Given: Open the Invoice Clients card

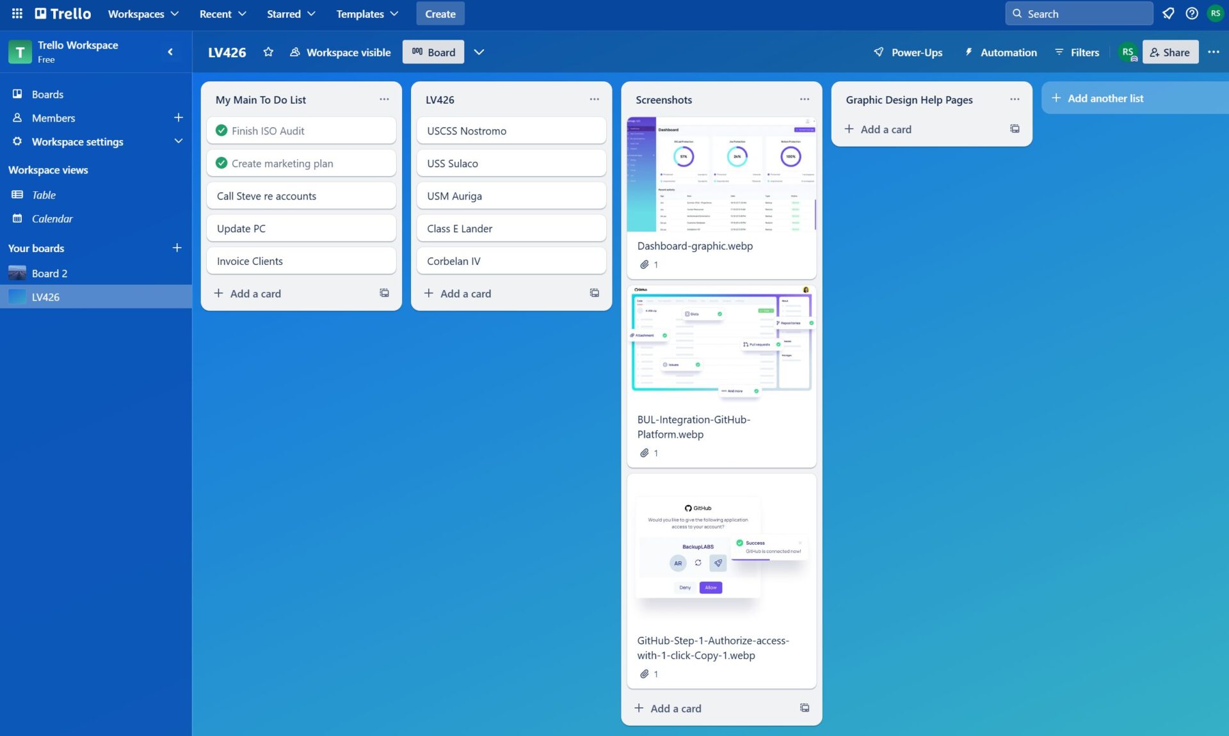Looking at the screenshot, I should (x=301, y=261).
